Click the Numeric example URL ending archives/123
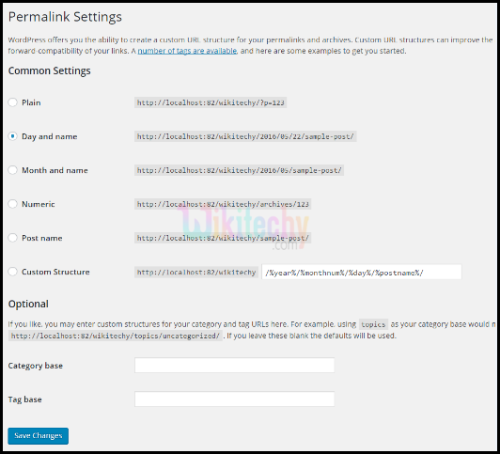The width and height of the screenshot is (500, 454). coord(223,204)
